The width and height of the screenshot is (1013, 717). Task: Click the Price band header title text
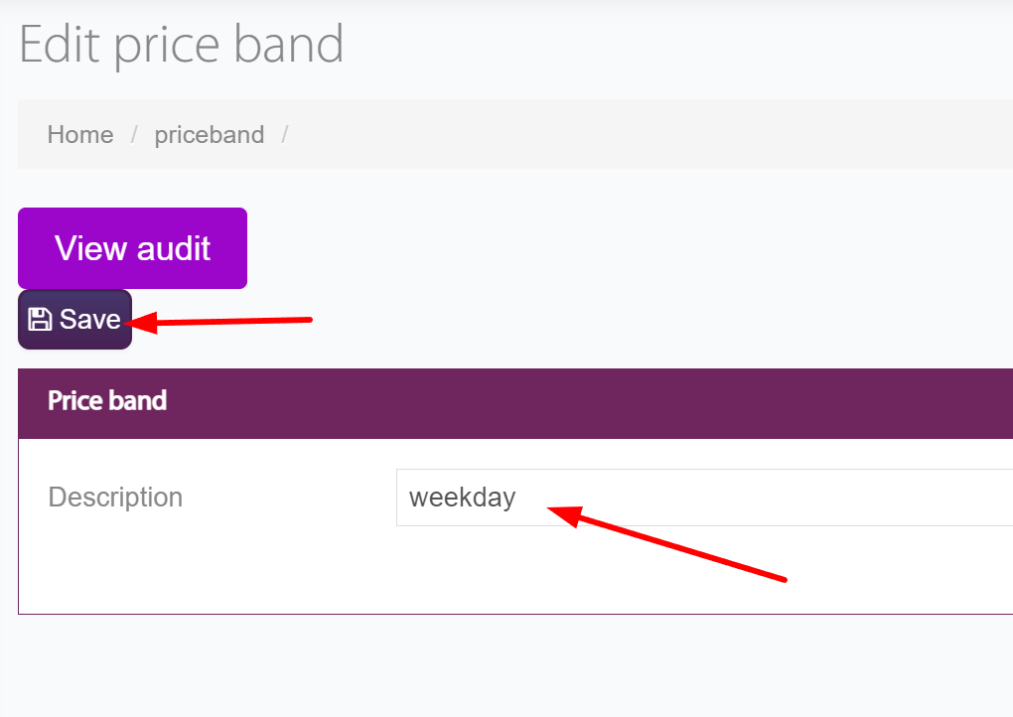tap(107, 401)
